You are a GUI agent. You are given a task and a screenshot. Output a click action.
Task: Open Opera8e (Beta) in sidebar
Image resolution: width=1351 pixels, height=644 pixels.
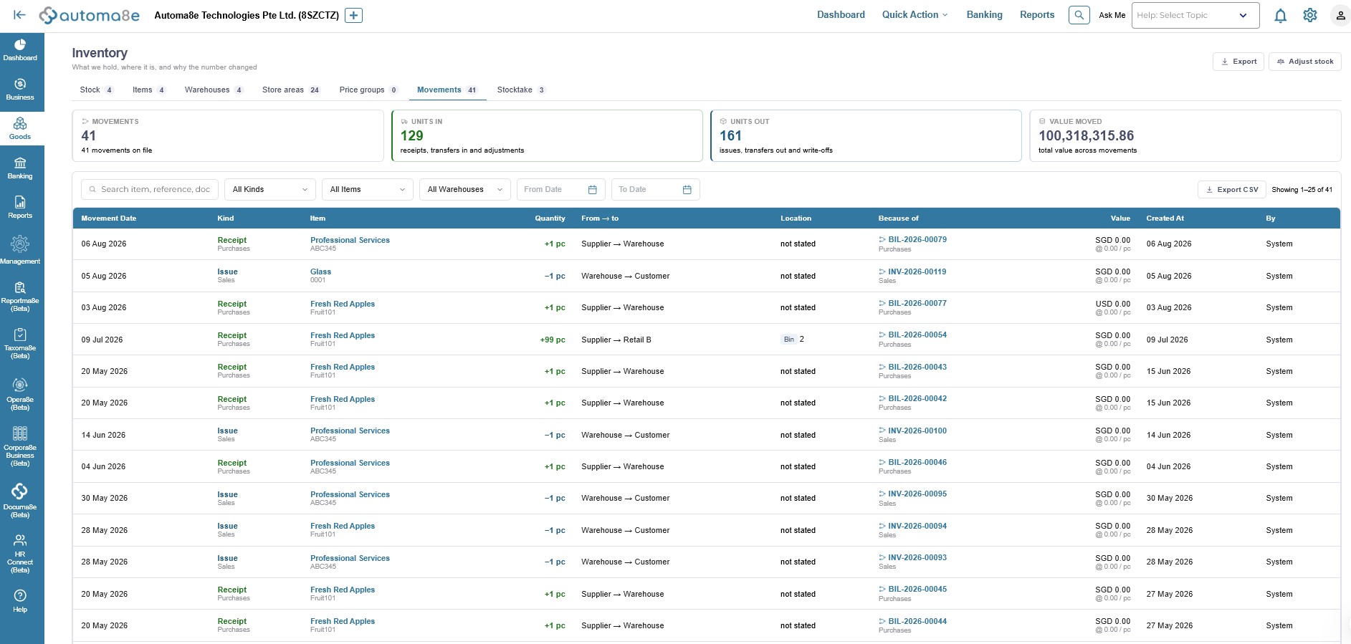click(x=20, y=395)
